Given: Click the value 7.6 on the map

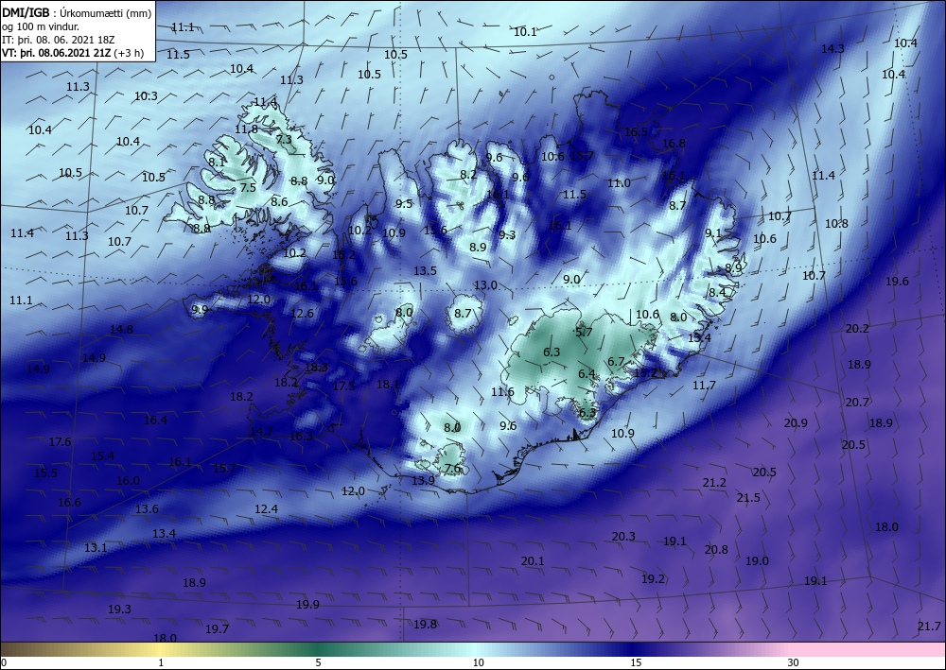Looking at the screenshot, I should (452, 468).
